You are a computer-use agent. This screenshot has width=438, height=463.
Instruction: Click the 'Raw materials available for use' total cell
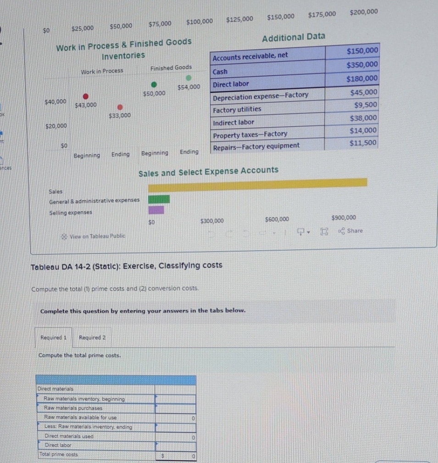(176, 418)
